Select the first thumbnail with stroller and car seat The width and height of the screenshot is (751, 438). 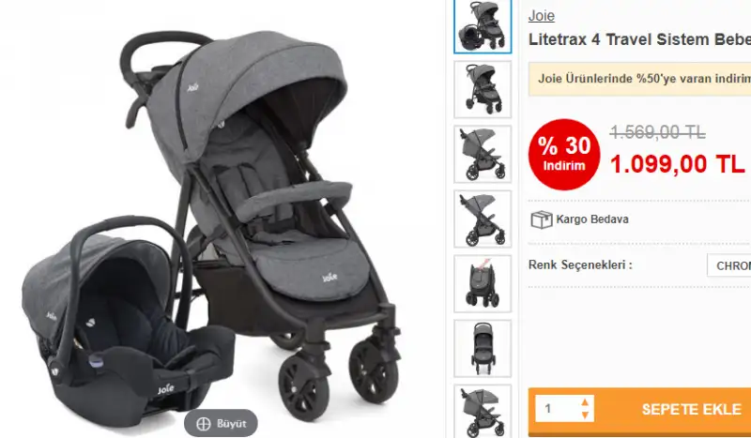click(483, 26)
